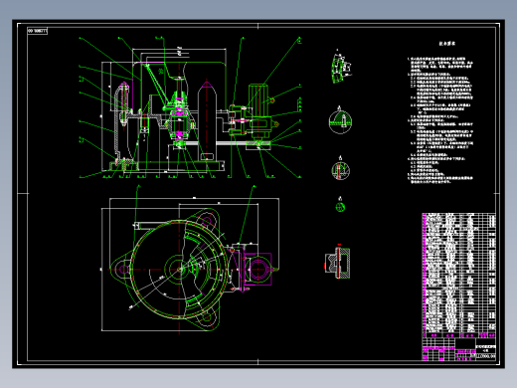Click the title block in bottom-right corner

pos(459,349)
